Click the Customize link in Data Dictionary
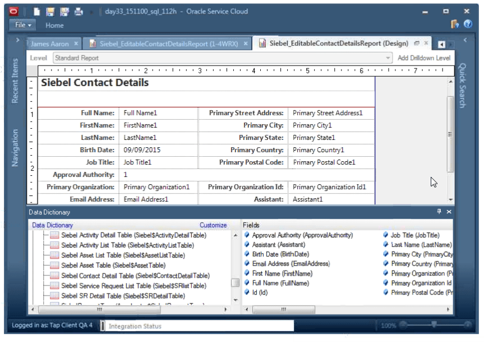 click(213, 224)
